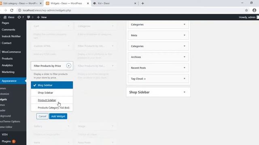Go forward with the browser arrow
This screenshot has height=145, width=259.
(x=5, y=10)
